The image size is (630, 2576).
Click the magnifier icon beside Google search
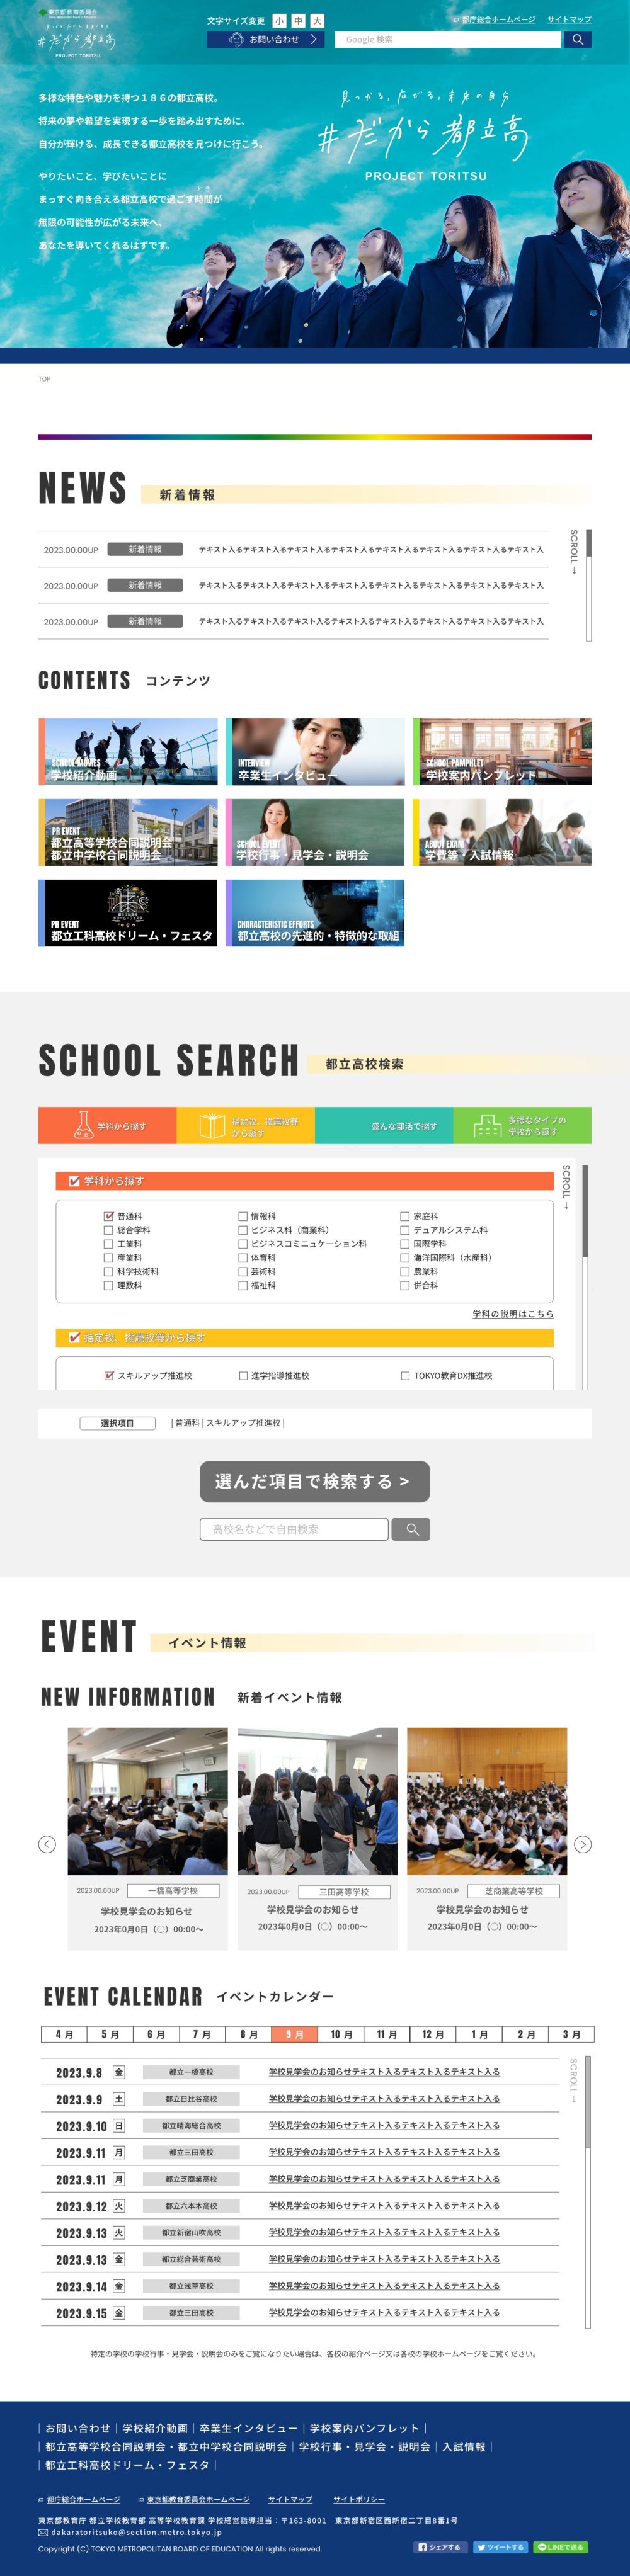(x=577, y=40)
